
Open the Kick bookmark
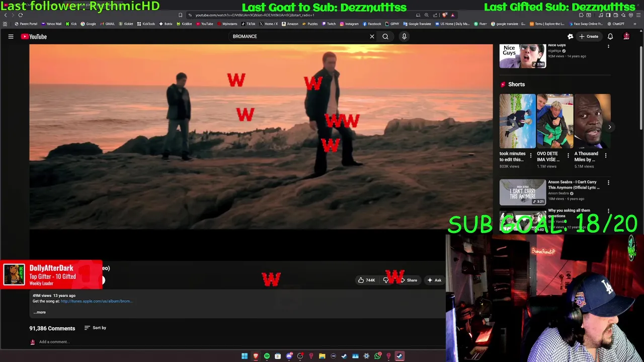(71, 24)
